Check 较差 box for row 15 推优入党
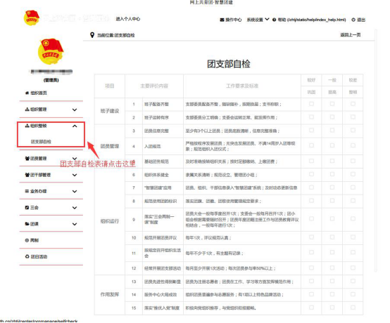Image resolution: width=390 pixels, height=323 pixels. point(353,308)
